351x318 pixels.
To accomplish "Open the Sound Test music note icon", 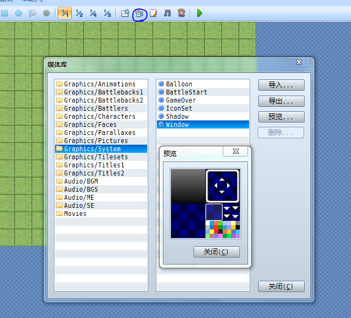I will [x=167, y=13].
